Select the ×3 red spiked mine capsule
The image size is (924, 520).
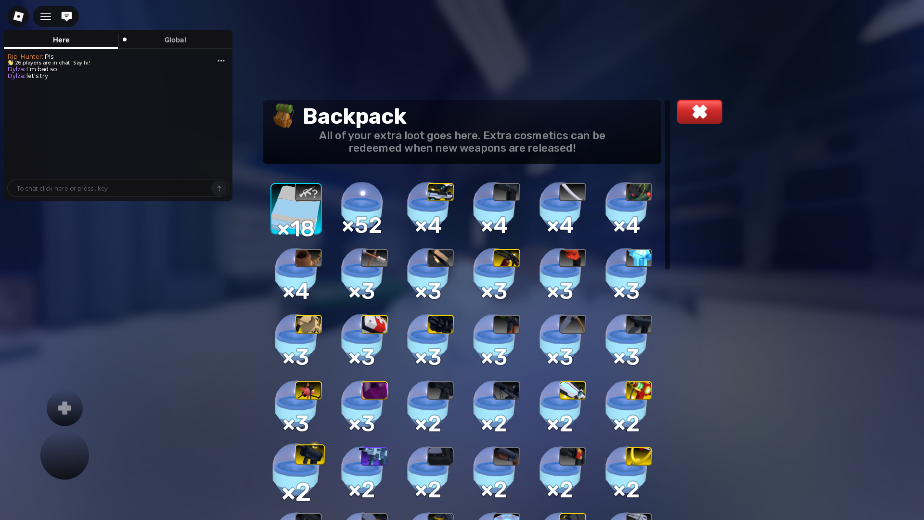297,408
